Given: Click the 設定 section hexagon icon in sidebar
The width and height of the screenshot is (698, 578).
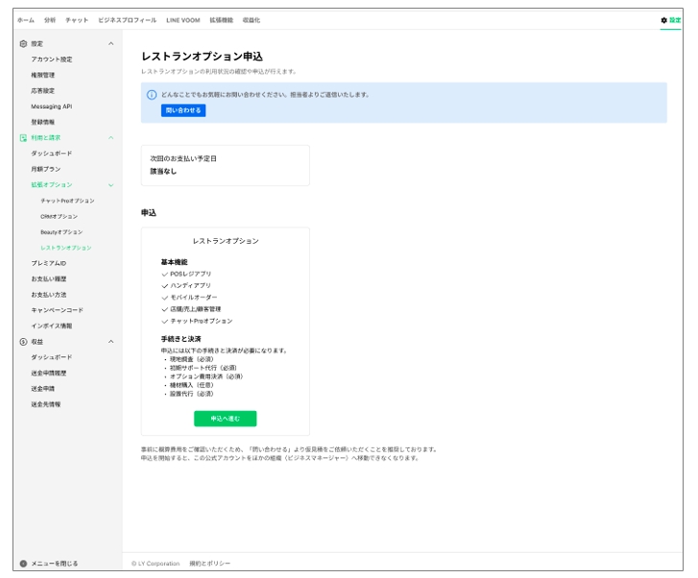Looking at the screenshot, I should pyautogui.click(x=24, y=43).
